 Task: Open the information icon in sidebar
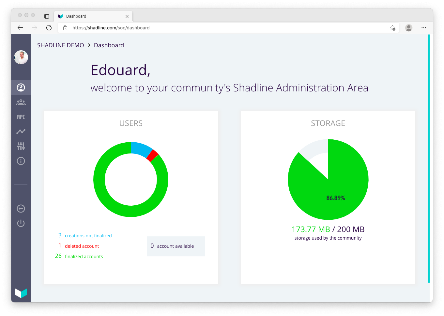(21, 161)
